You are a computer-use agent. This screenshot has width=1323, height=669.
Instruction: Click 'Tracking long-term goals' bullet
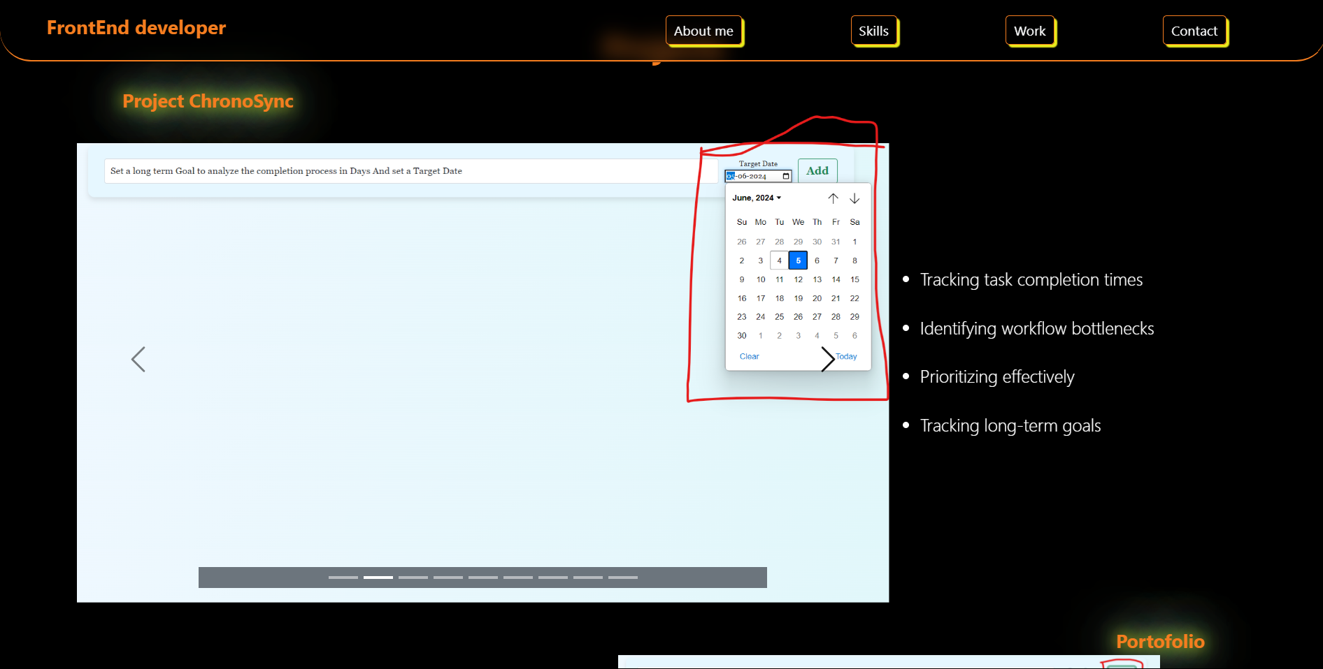coord(1010,426)
